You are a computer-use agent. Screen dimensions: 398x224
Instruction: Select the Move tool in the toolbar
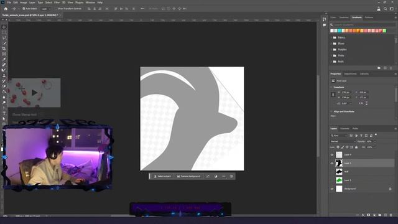4,27
